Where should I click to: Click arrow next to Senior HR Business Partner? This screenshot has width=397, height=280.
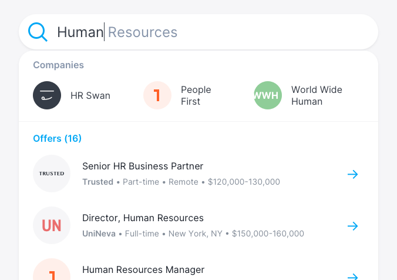[x=352, y=174]
